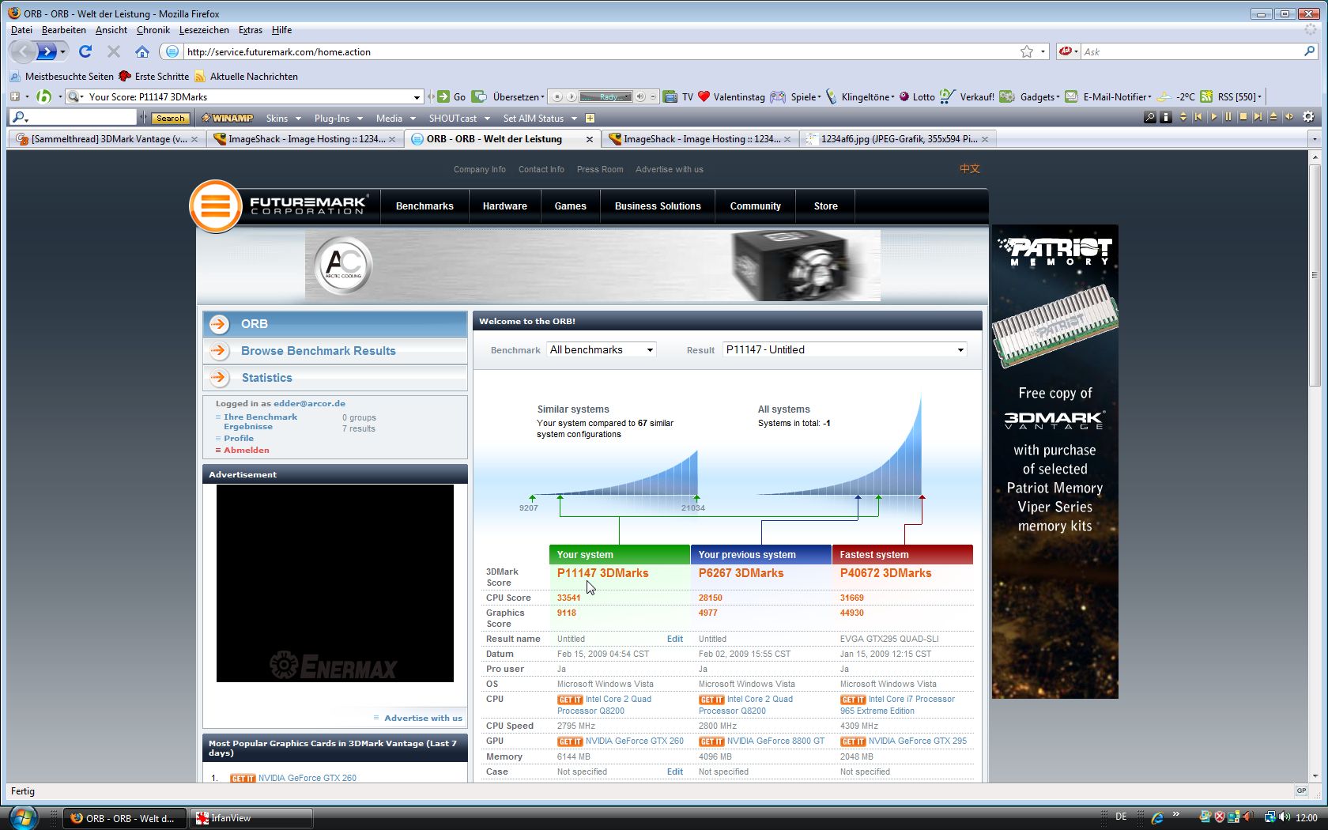This screenshot has height=830, width=1328.
Task: Open Hardware in Futuremark navigation
Action: [x=505, y=206]
